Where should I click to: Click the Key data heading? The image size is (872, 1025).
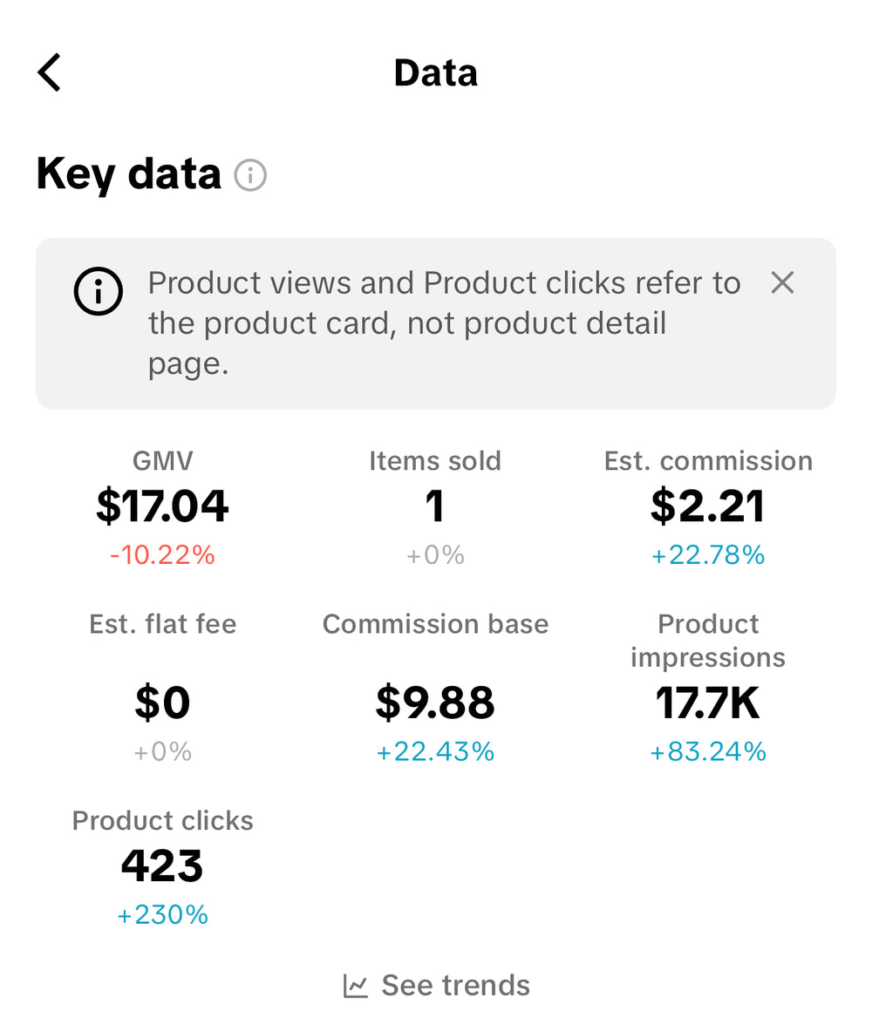pyautogui.click(x=129, y=173)
